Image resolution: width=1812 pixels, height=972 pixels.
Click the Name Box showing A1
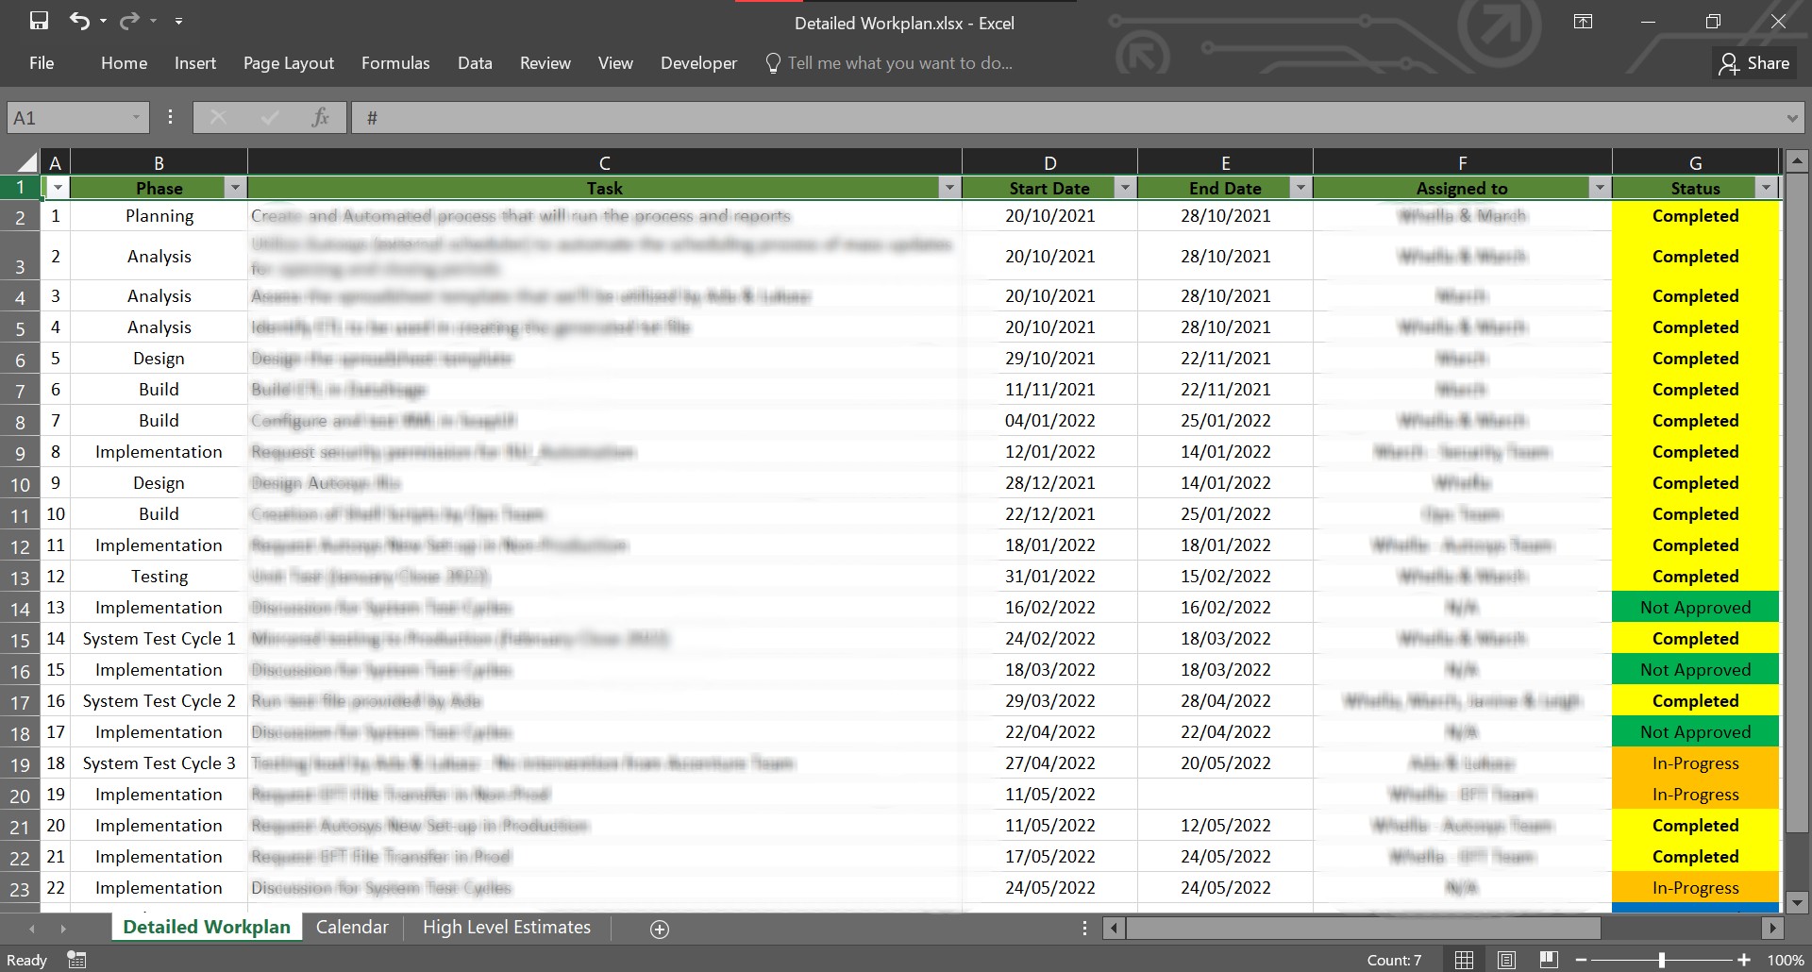pyautogui.click(x=70, y=118)
